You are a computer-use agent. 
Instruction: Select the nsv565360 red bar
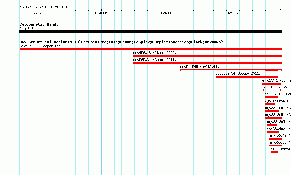click(x=275, y=146)
